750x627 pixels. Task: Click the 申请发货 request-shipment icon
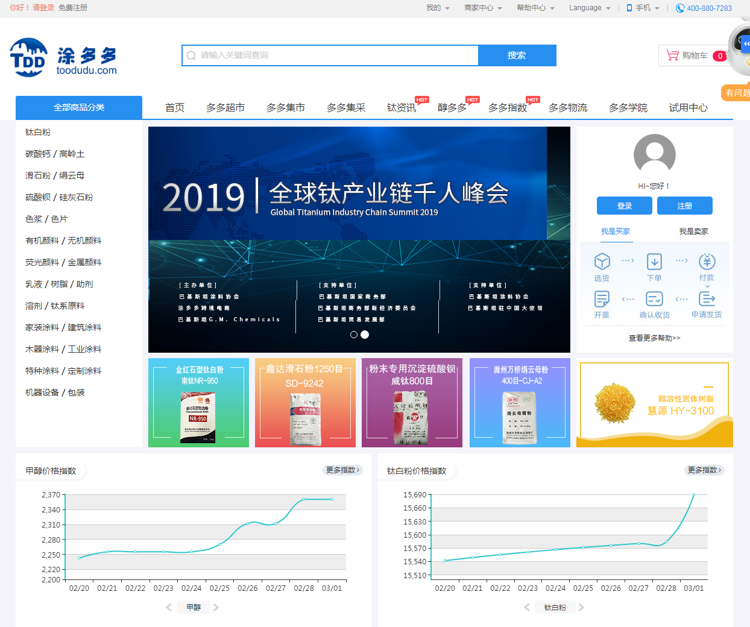707,299
